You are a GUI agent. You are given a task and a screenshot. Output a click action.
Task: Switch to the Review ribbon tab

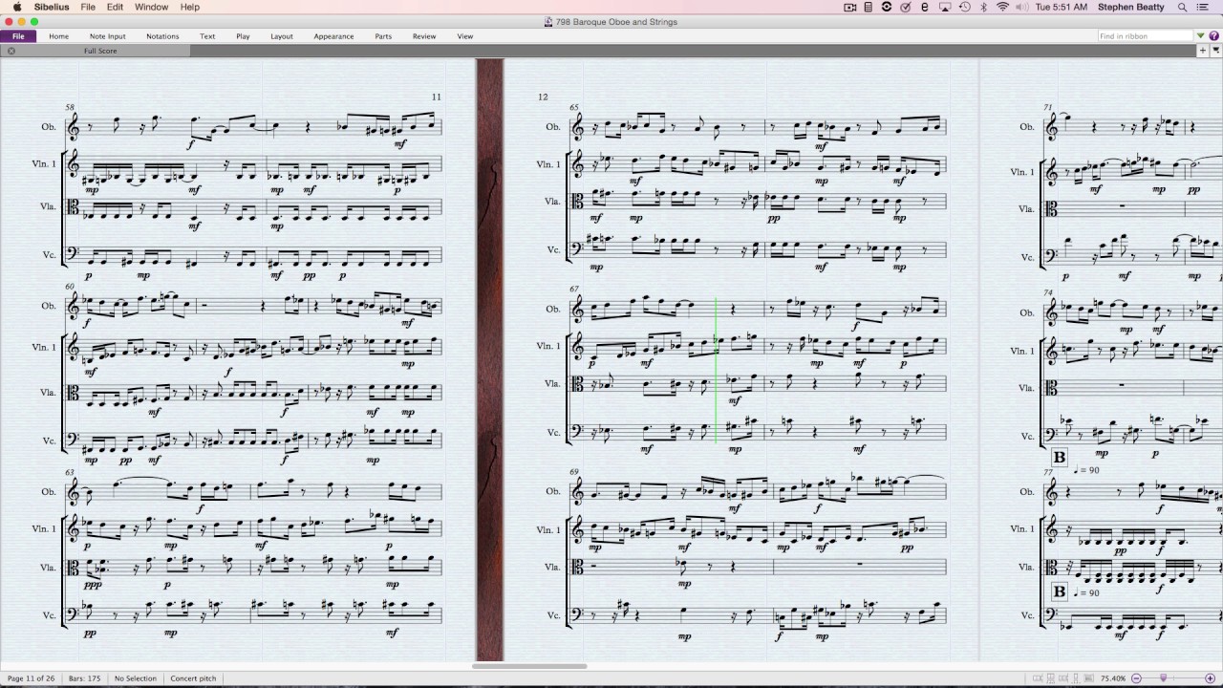point(424,36)
